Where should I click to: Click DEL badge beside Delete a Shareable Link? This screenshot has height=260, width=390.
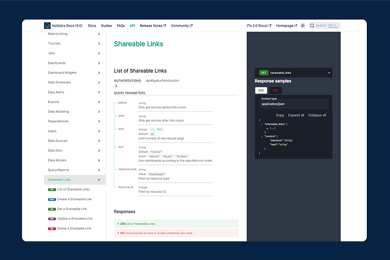point(52,228)
